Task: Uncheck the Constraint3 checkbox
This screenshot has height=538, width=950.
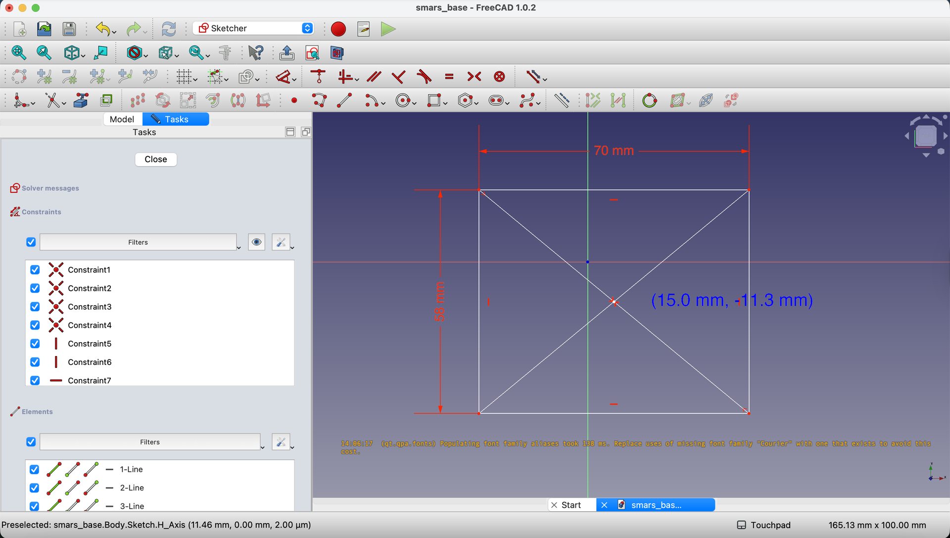Action: coord(35,307)
